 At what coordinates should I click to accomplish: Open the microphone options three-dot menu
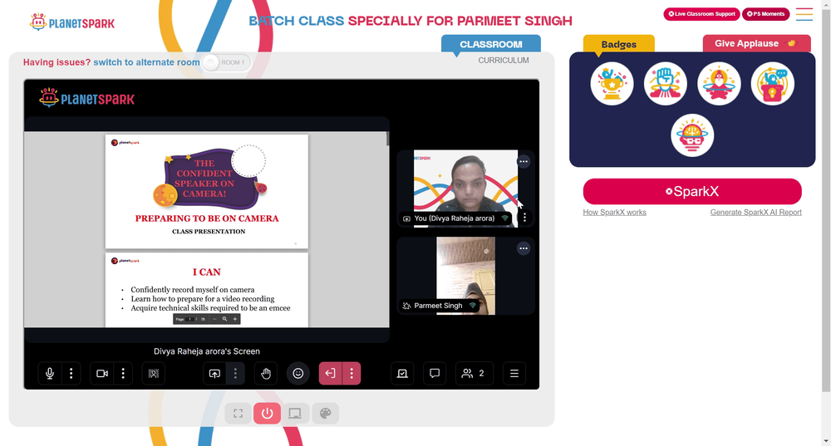[71, 374]
